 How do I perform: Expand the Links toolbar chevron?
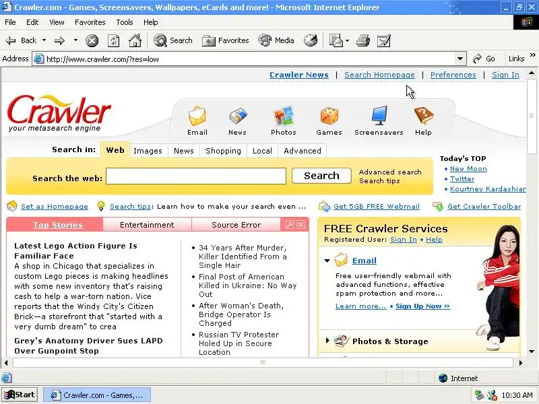(533, 55)
